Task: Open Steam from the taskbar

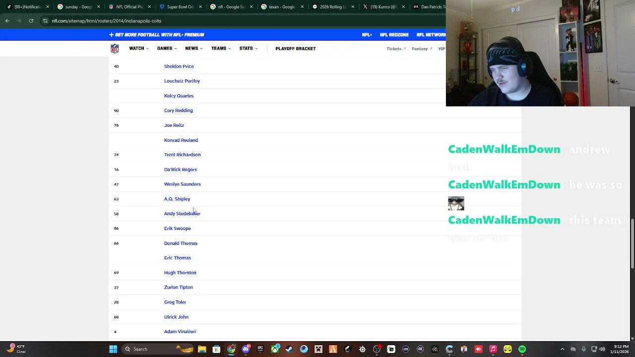Action: coord(289,349)
